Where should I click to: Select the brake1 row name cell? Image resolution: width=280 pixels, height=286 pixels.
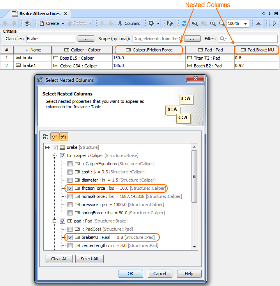[33, 66]
